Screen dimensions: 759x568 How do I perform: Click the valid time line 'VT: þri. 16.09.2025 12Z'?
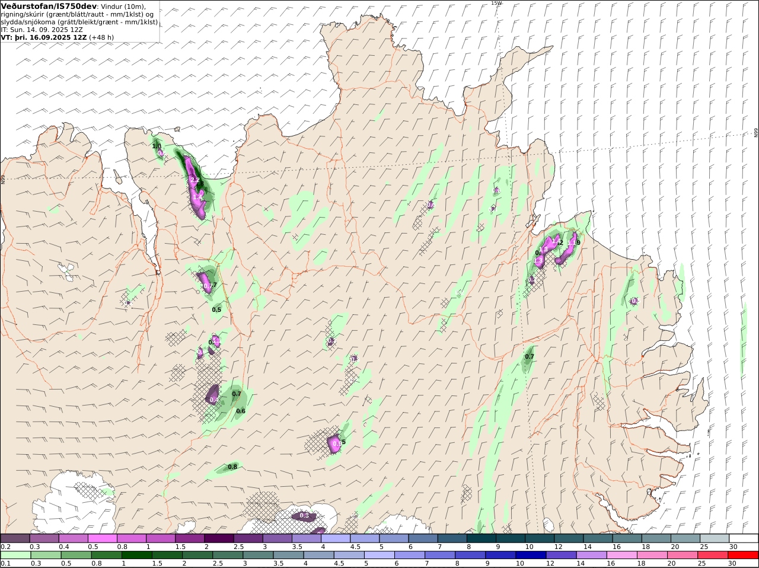[x=44, y=37]
